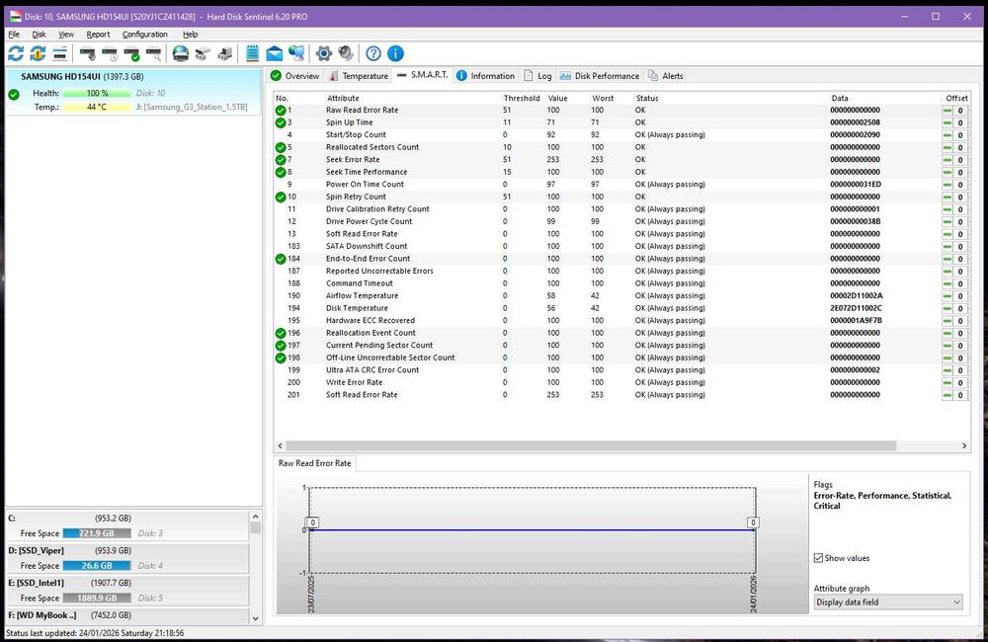Click disk icon with green checkmark
This screenshot has height=642, width=988.
[x=131, y=53]
